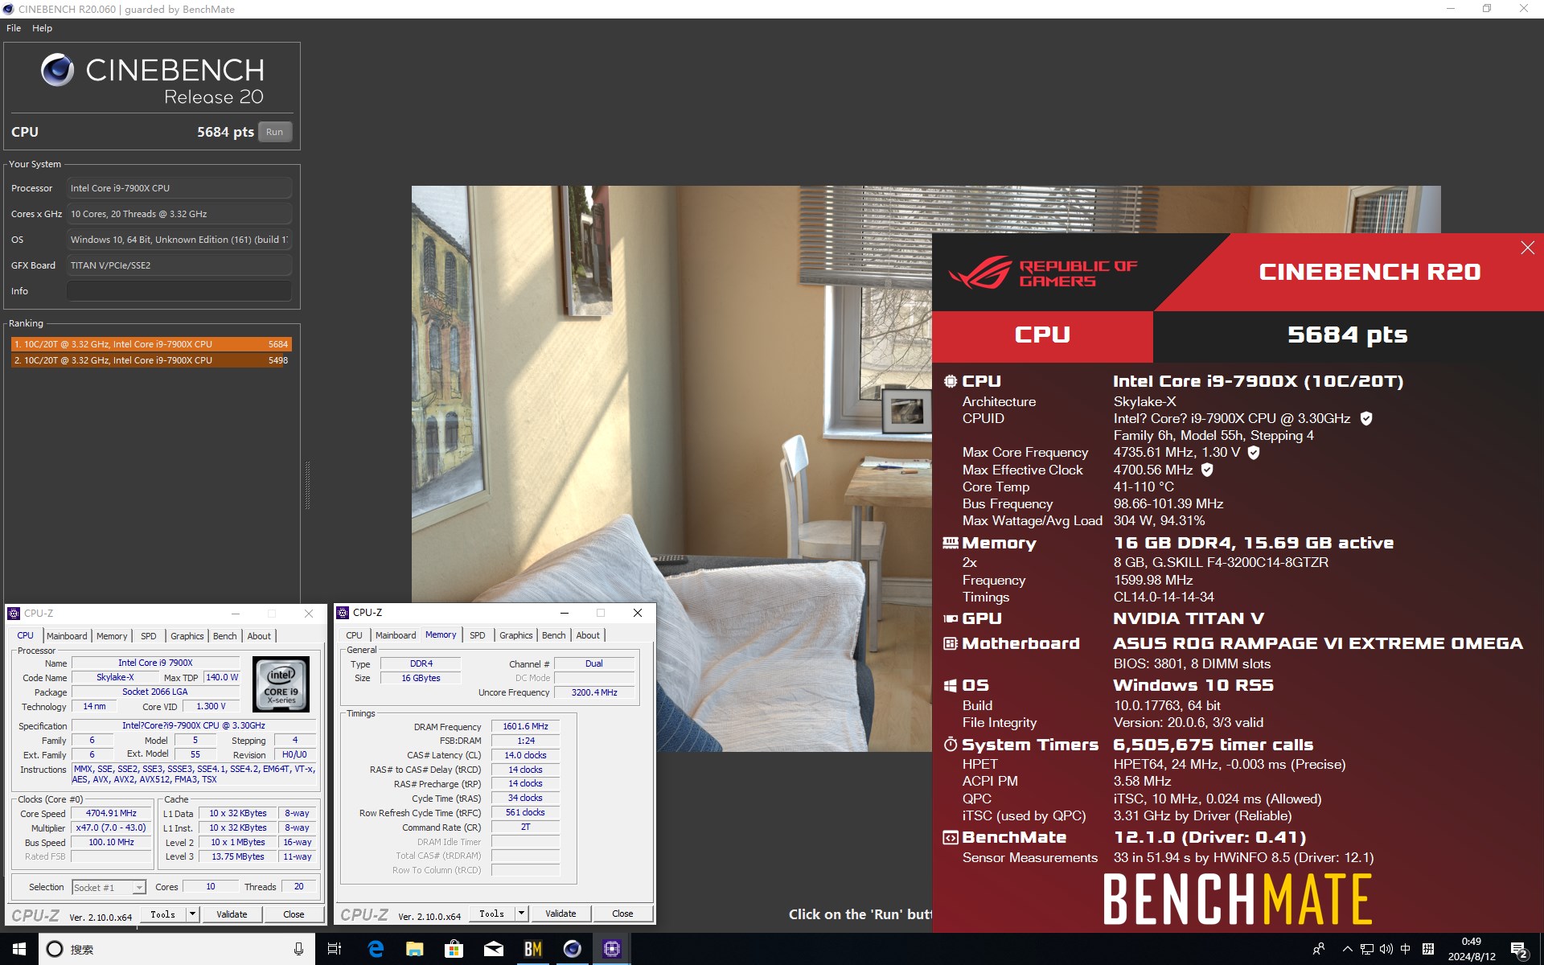The image size is (1544, 965).
Task: Close the BenchMate result overlay with X
Action: 1527,248
